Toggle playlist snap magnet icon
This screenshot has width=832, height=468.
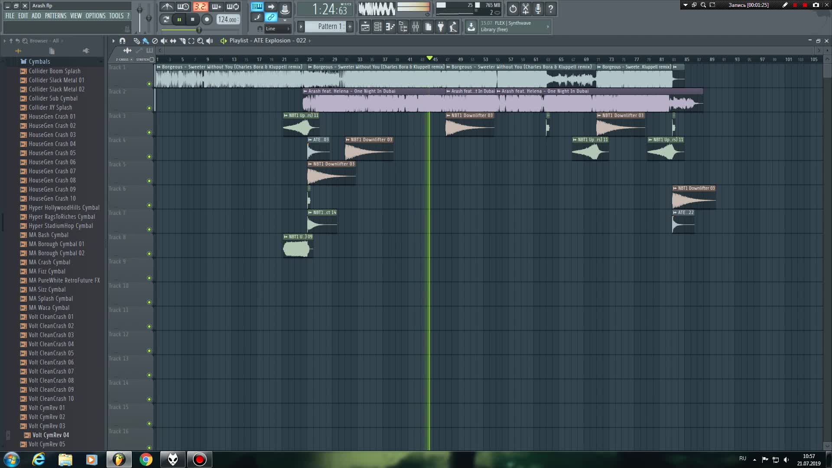[122, 41]
